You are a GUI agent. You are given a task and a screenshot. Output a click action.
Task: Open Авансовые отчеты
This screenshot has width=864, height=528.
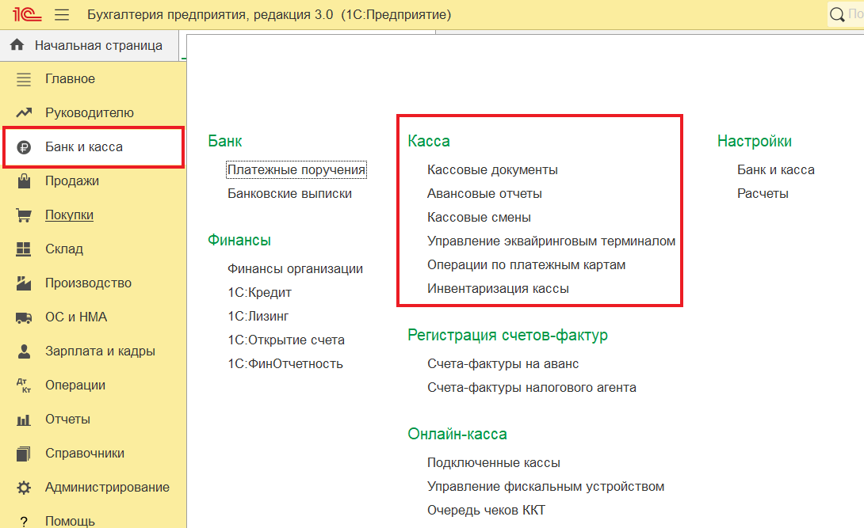click(x=485, y=194)
